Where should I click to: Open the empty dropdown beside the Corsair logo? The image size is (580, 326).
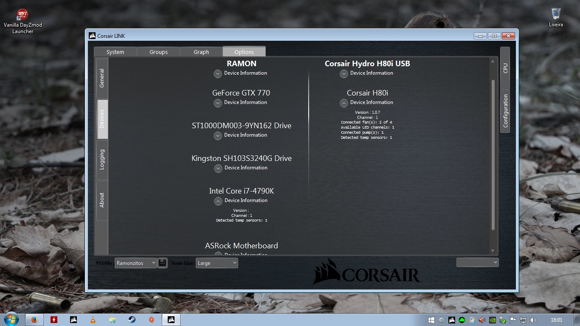[478, 262]
